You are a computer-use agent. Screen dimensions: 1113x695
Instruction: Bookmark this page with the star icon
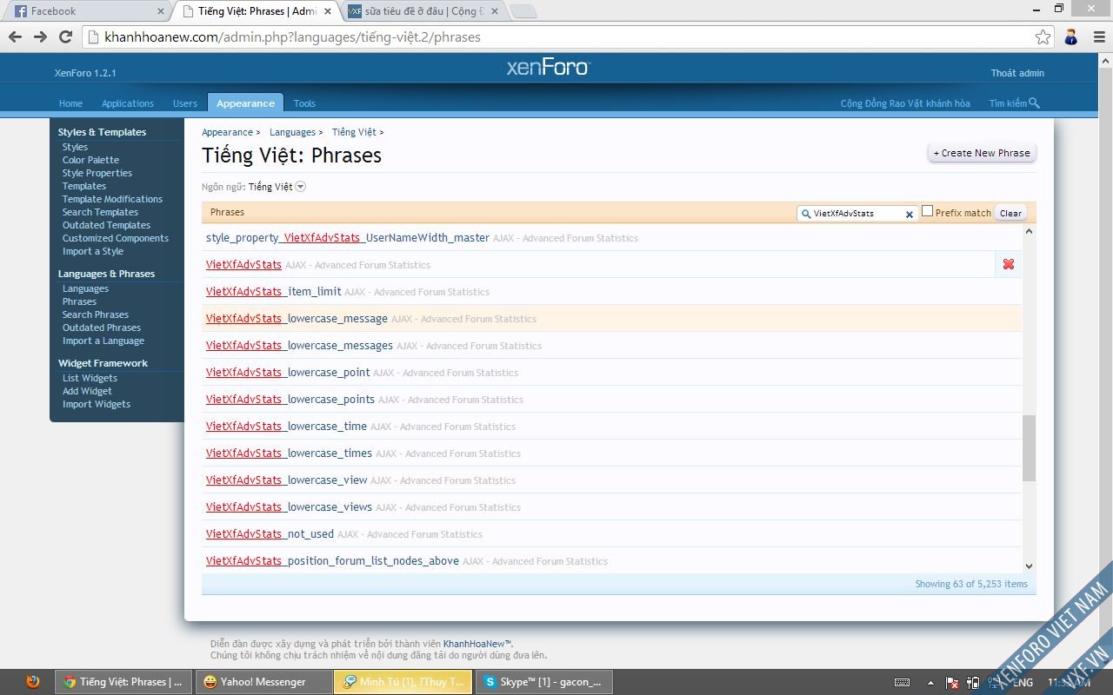(1043, 37)
